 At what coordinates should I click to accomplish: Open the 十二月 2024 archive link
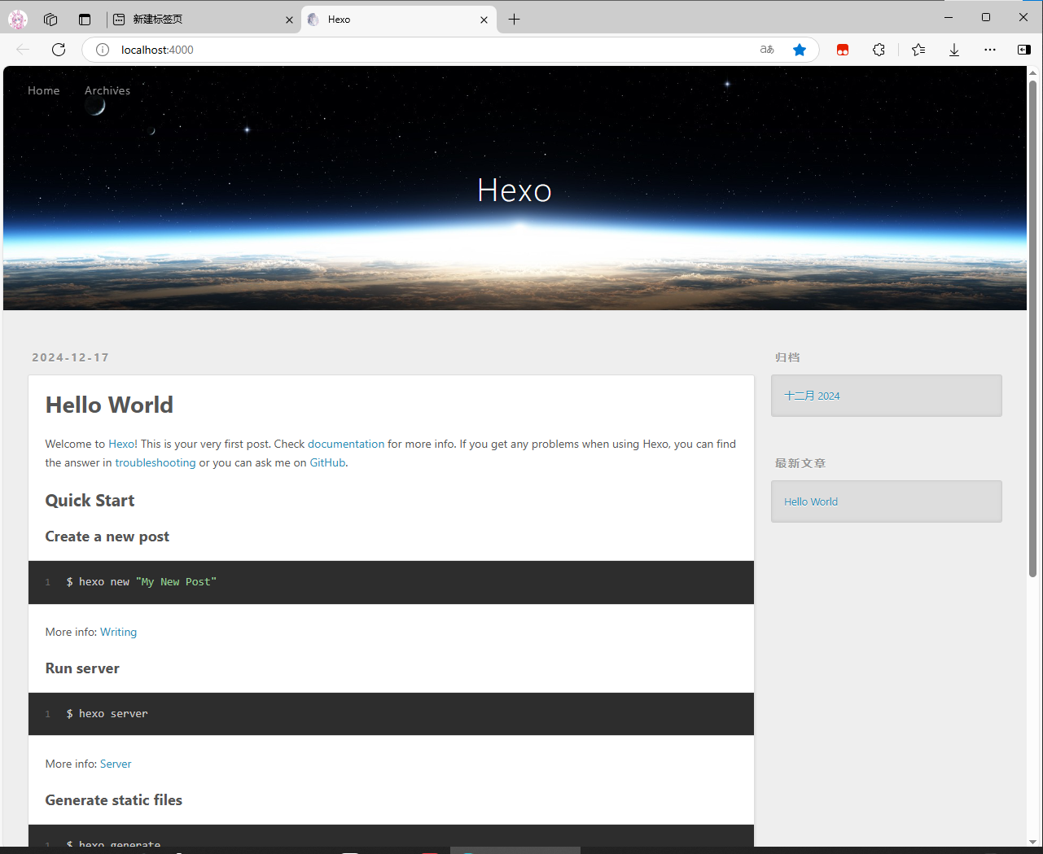[812, 396]
